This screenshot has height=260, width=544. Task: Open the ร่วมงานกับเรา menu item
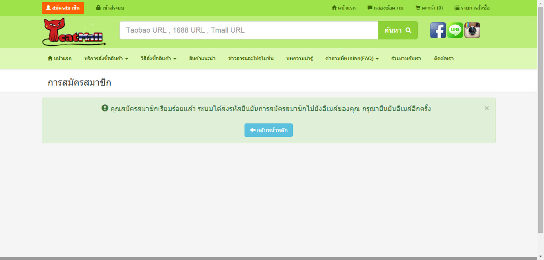point(406,59)
